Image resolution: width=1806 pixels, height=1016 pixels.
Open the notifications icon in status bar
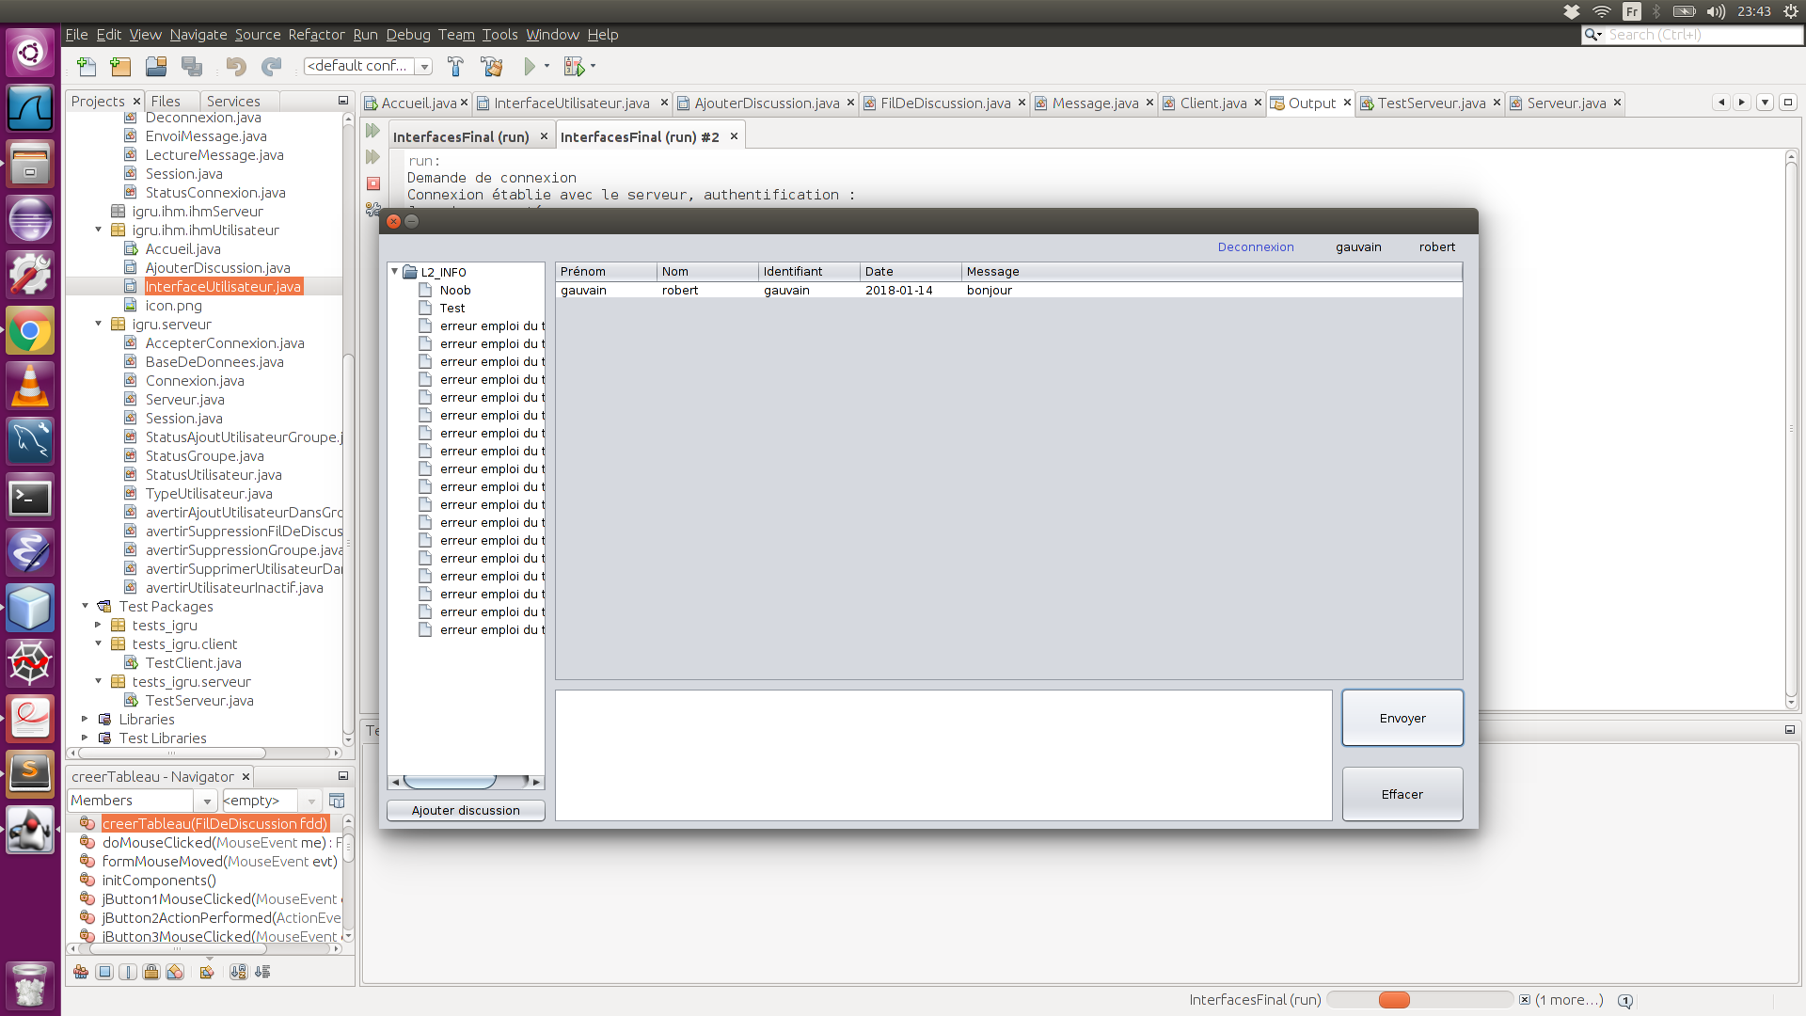point(1624,1000)
